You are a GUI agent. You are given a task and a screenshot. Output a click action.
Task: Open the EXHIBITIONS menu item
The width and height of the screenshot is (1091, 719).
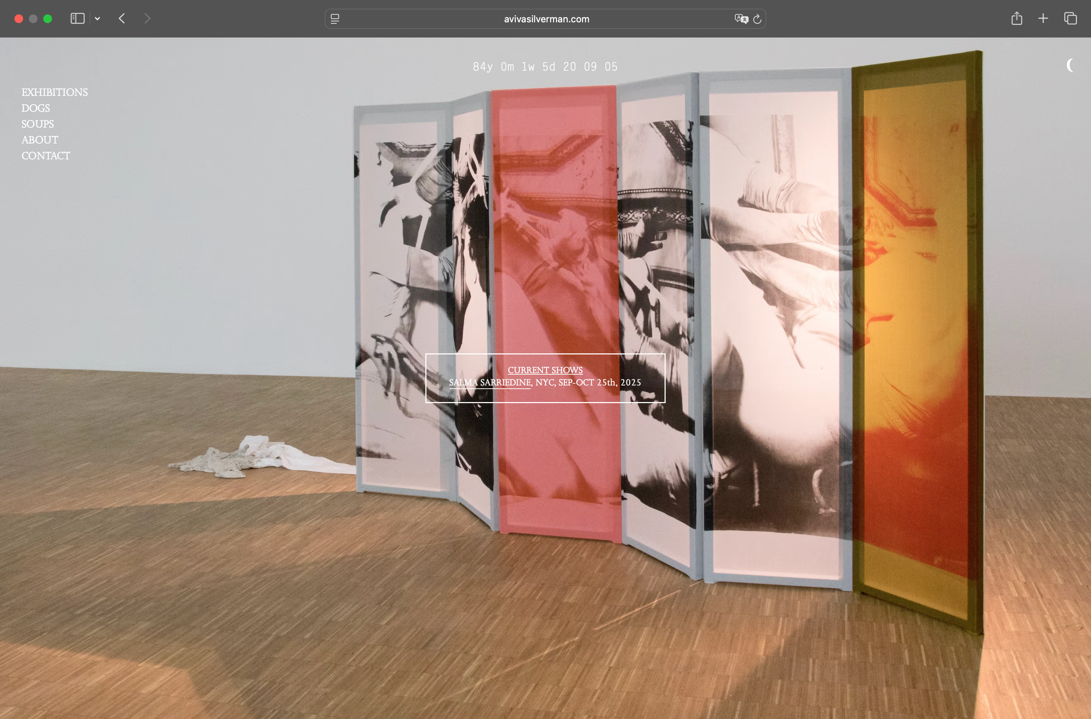54,93
